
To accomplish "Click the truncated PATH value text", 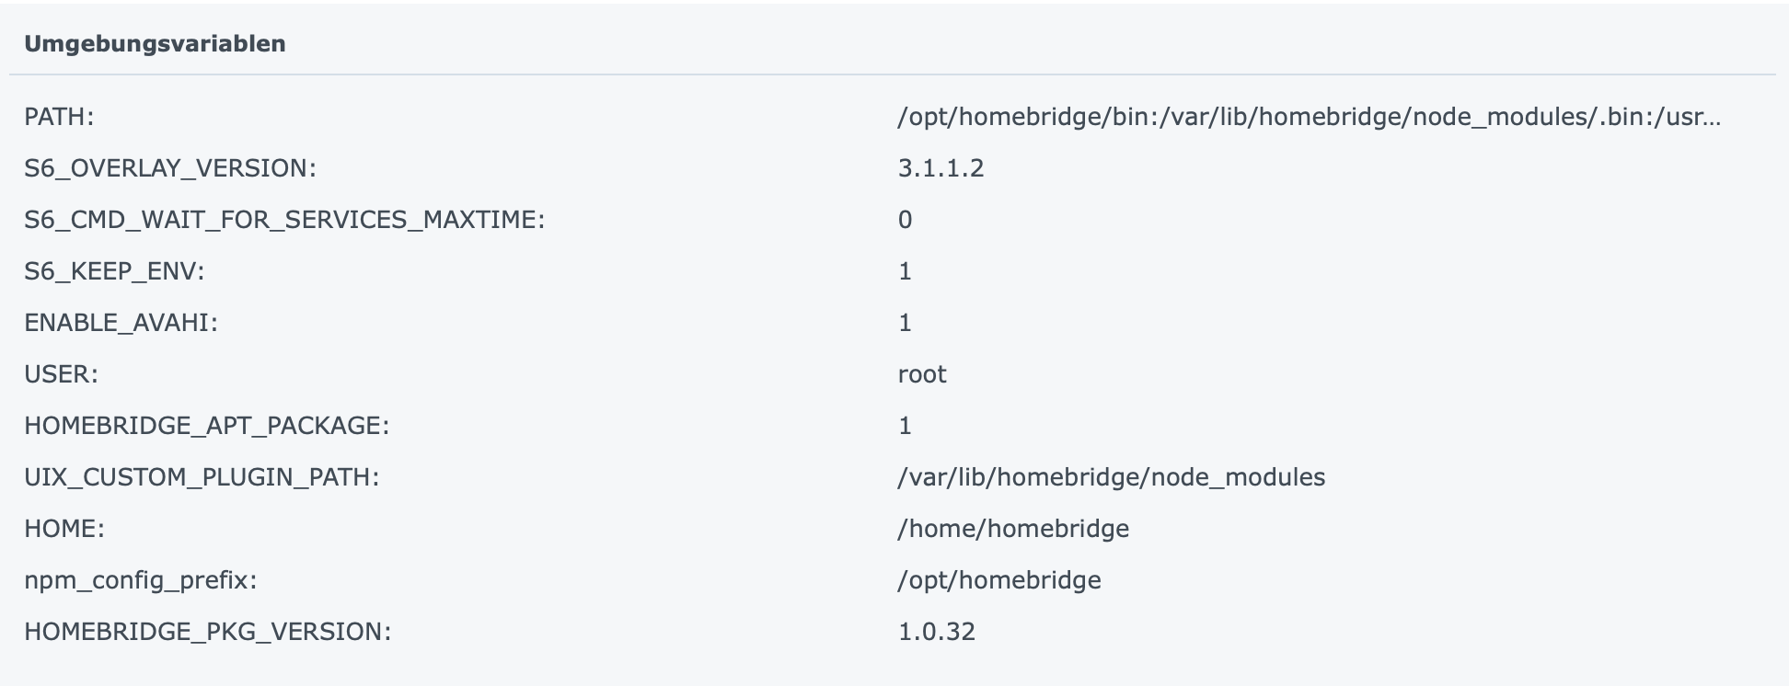I will (1309, 117).
